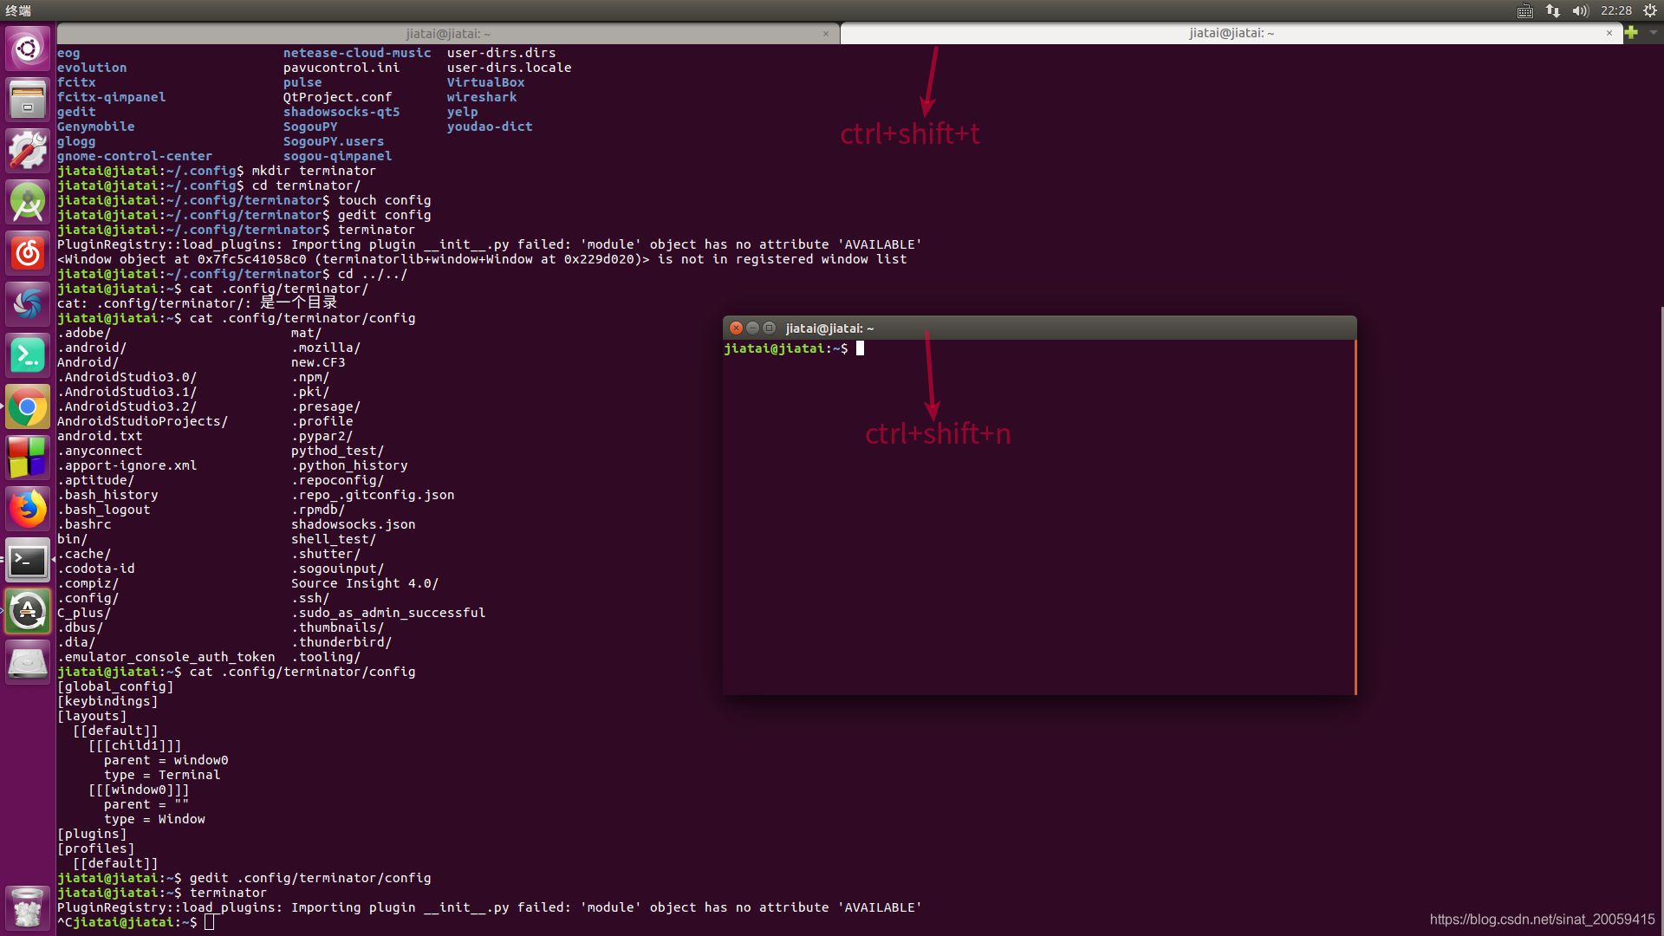Close the first terminal tab
The height and width of the screenshot is (936, 1664).
tap(826, 34)
